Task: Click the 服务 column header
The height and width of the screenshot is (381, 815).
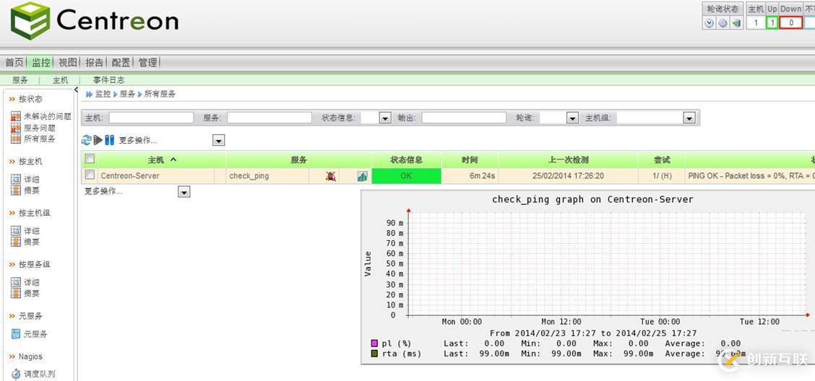Action: pyautogui.click(x=299, y=160)
